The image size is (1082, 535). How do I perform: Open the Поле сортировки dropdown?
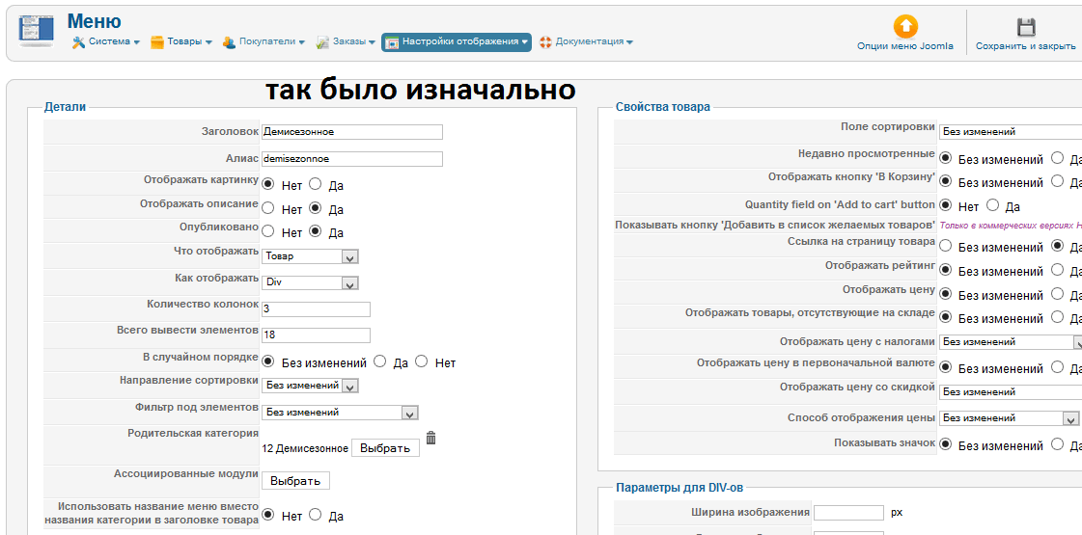(1011, 132)
